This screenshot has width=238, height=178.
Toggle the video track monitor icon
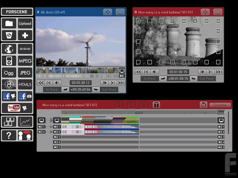tap(57, 120)
